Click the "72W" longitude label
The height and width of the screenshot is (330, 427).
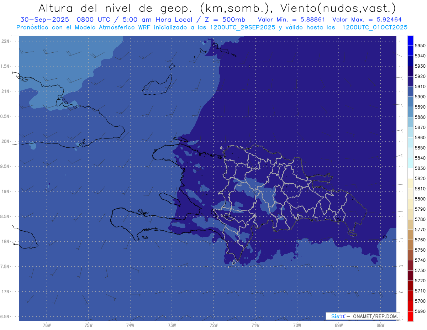pyautogui.click(x=213, y=325)
